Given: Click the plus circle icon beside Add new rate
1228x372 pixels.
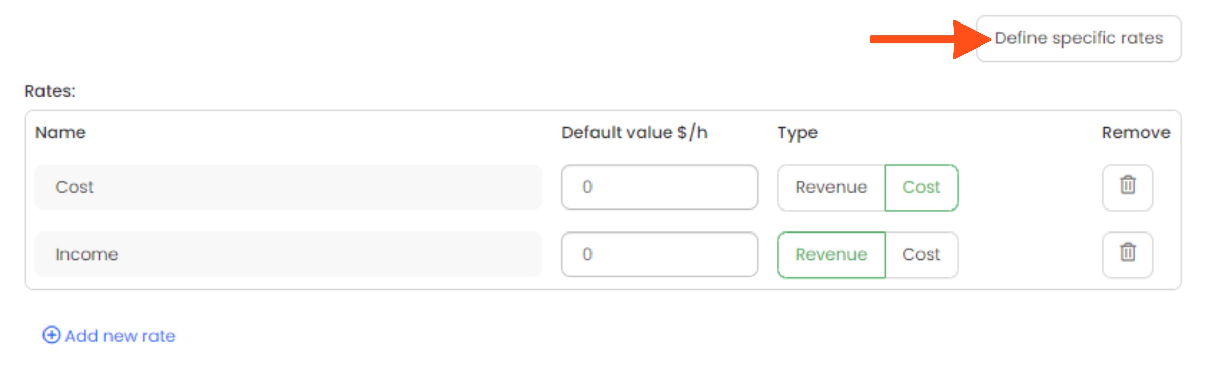Looking at the screenshot, I should (51, 335).
